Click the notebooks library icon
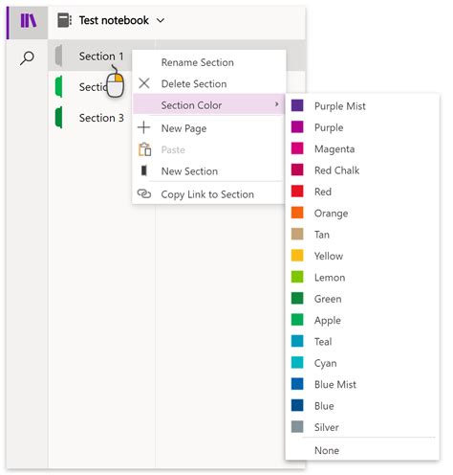This screenshot has height=475, width=453. 29,21
